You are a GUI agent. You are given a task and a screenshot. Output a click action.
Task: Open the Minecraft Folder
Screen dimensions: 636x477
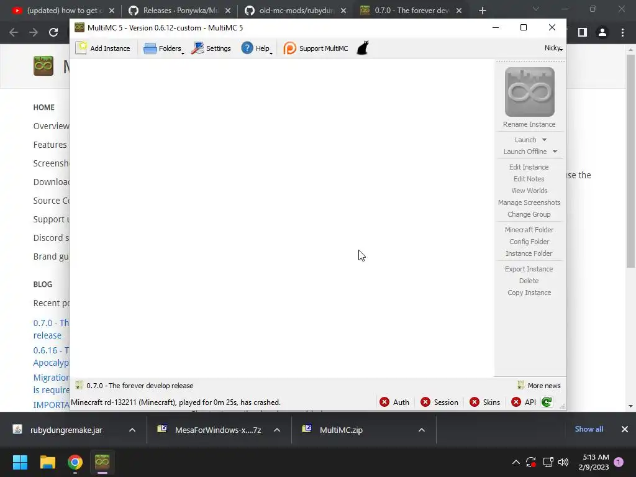tap(529, 230)
